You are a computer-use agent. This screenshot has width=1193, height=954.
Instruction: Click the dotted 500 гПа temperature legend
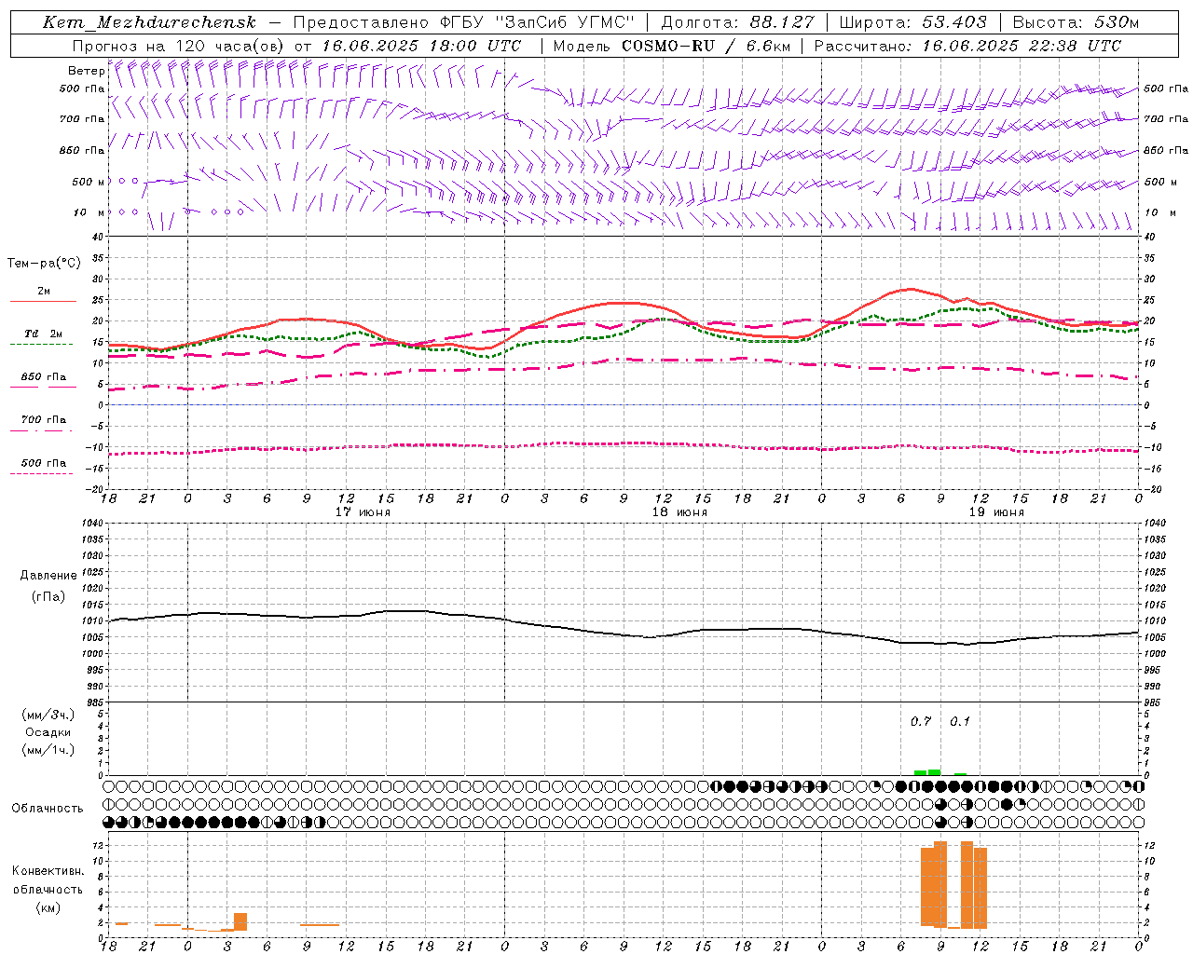[x=43, y=467]
